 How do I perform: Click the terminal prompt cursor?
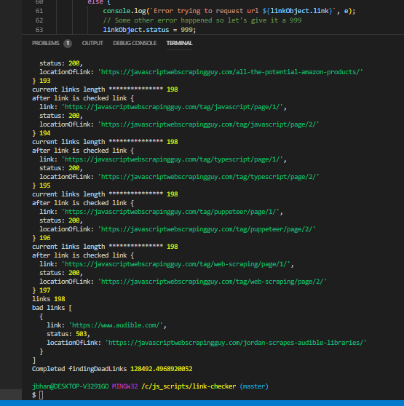41,395
